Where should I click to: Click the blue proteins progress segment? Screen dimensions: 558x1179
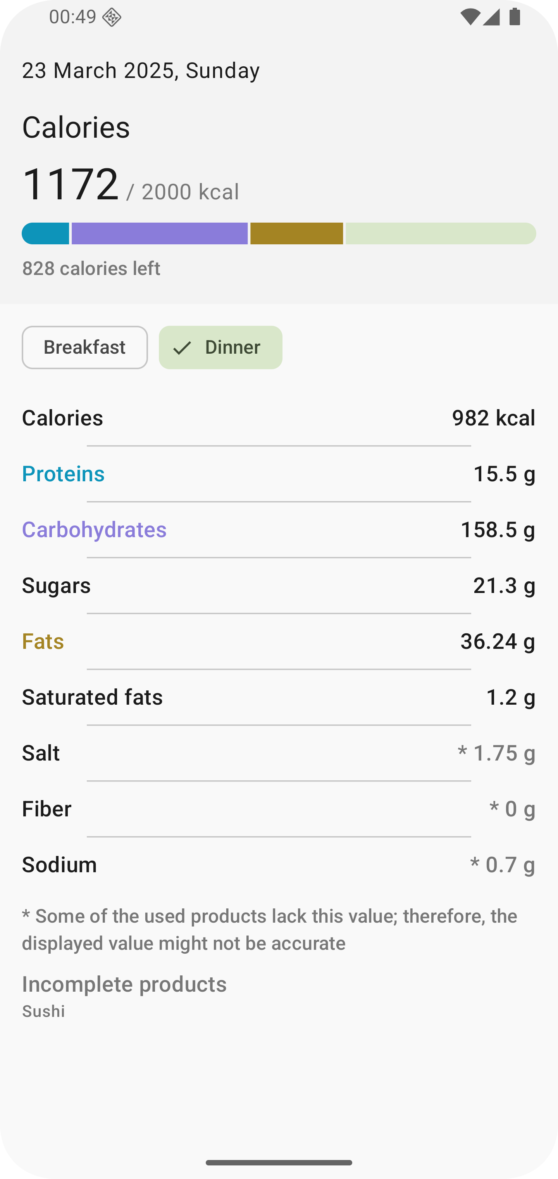(46, 233)
